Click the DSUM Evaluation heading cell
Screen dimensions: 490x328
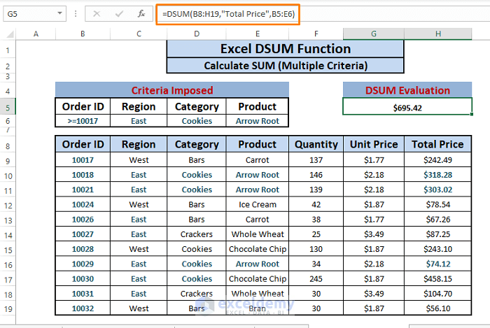pos(407,90)
